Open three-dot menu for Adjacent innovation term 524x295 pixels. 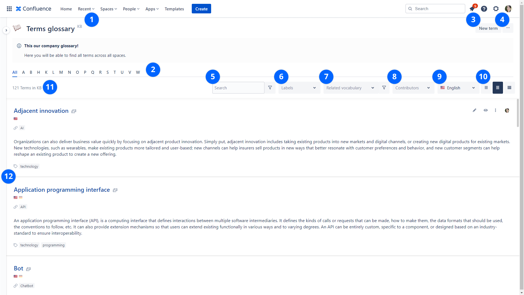[495, 110]
